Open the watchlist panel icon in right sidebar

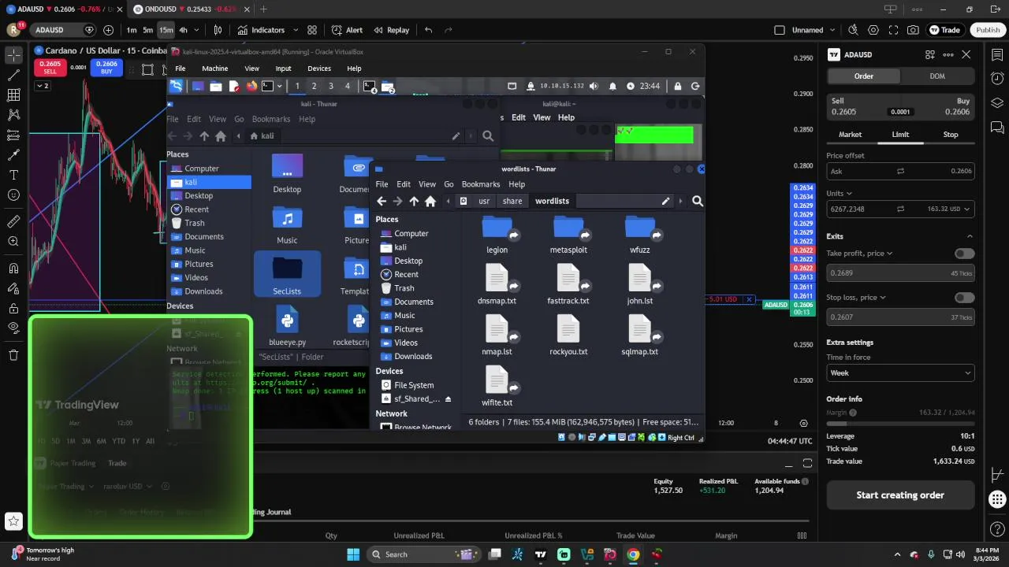tap(997, 55)
